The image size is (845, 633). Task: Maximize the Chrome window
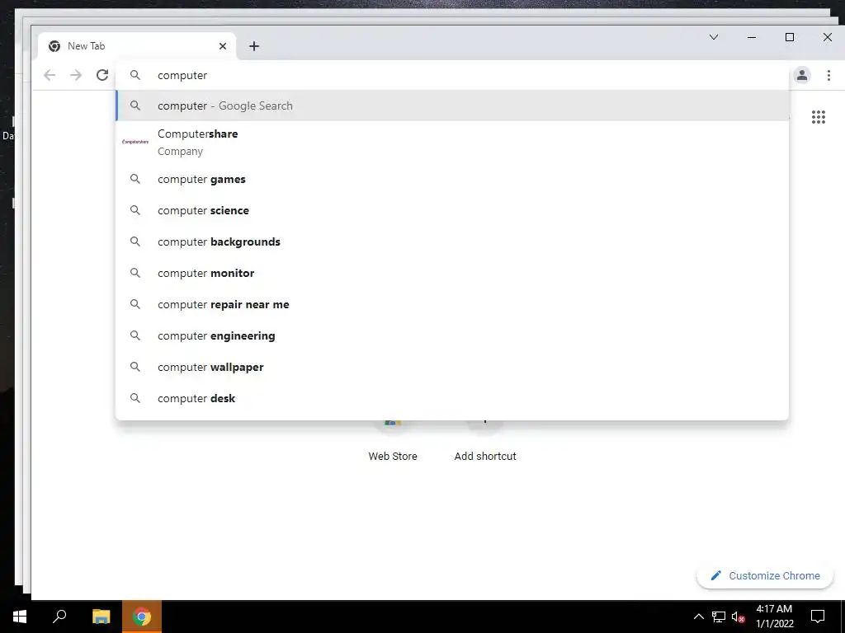(x=790, y=37)
